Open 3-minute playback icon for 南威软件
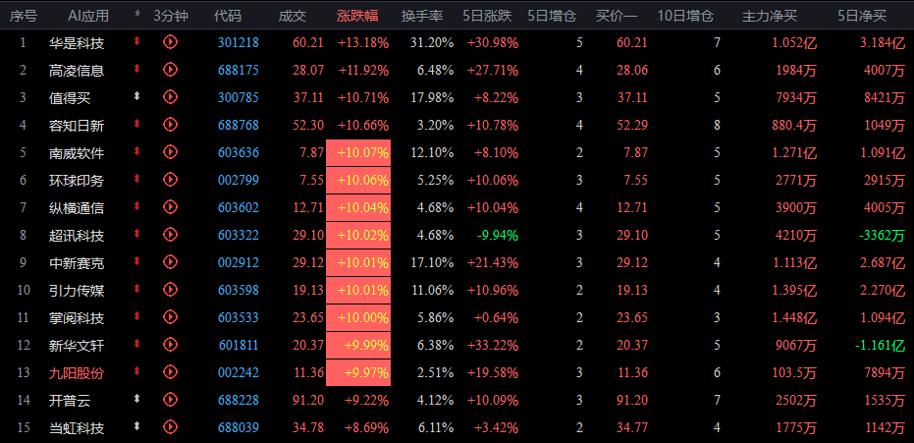The width and height of the screenshot is (914, 443). point(170,152)
